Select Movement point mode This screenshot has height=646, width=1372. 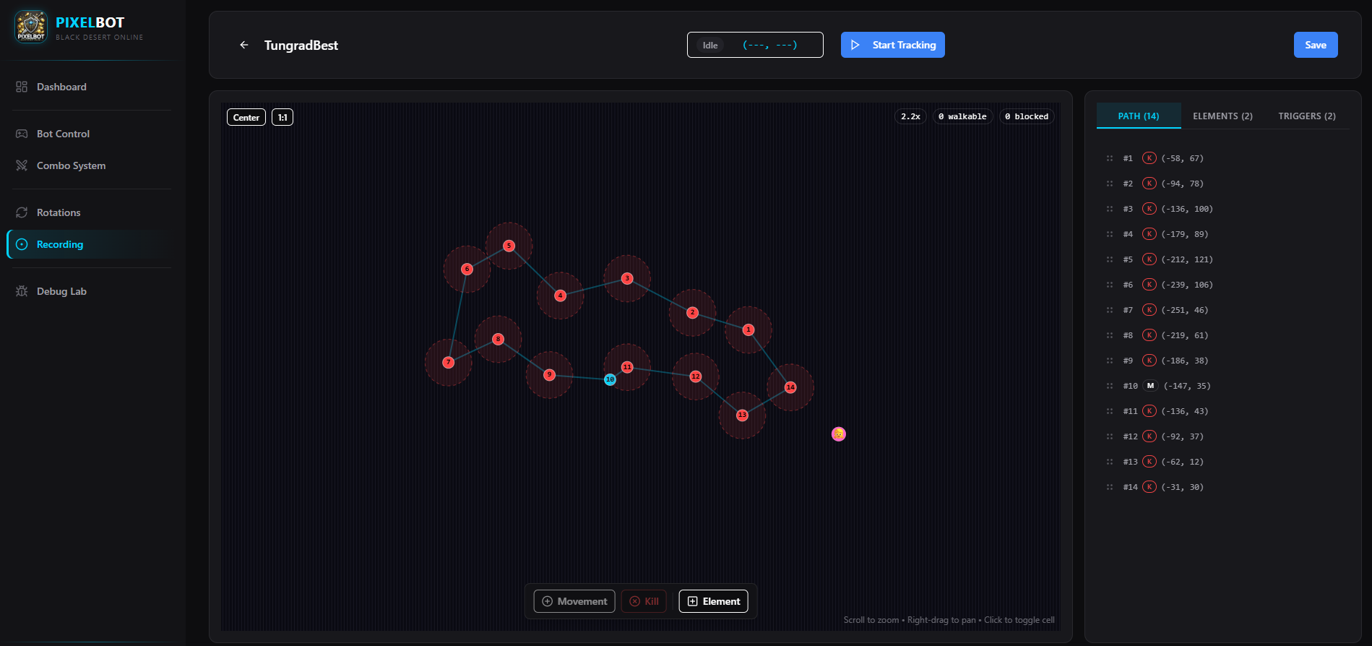click(574, 601)
